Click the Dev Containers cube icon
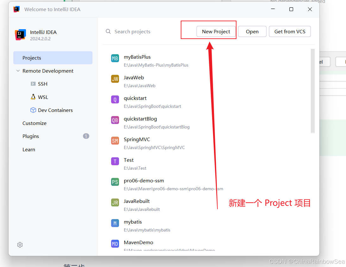Image resolution: width=346 pixels, height=267 pixels. click(x=33, y=110)
